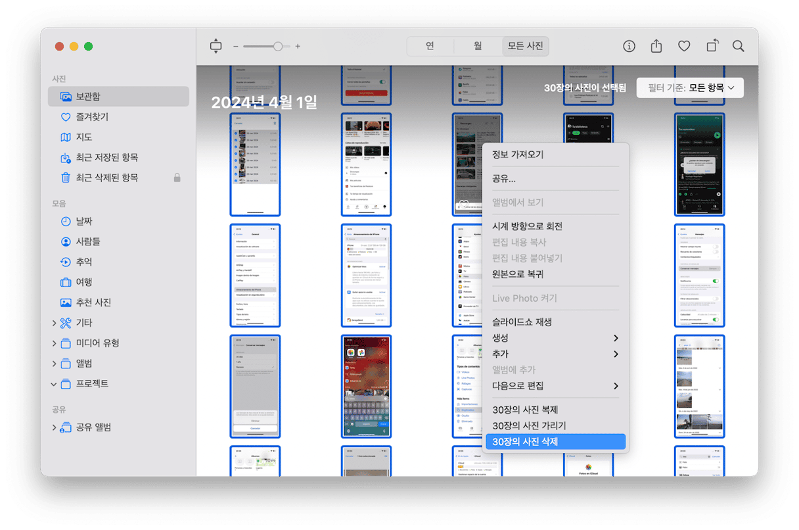
Task: Expand the 기타 sidebar group
Action: (x=54, y=323)
